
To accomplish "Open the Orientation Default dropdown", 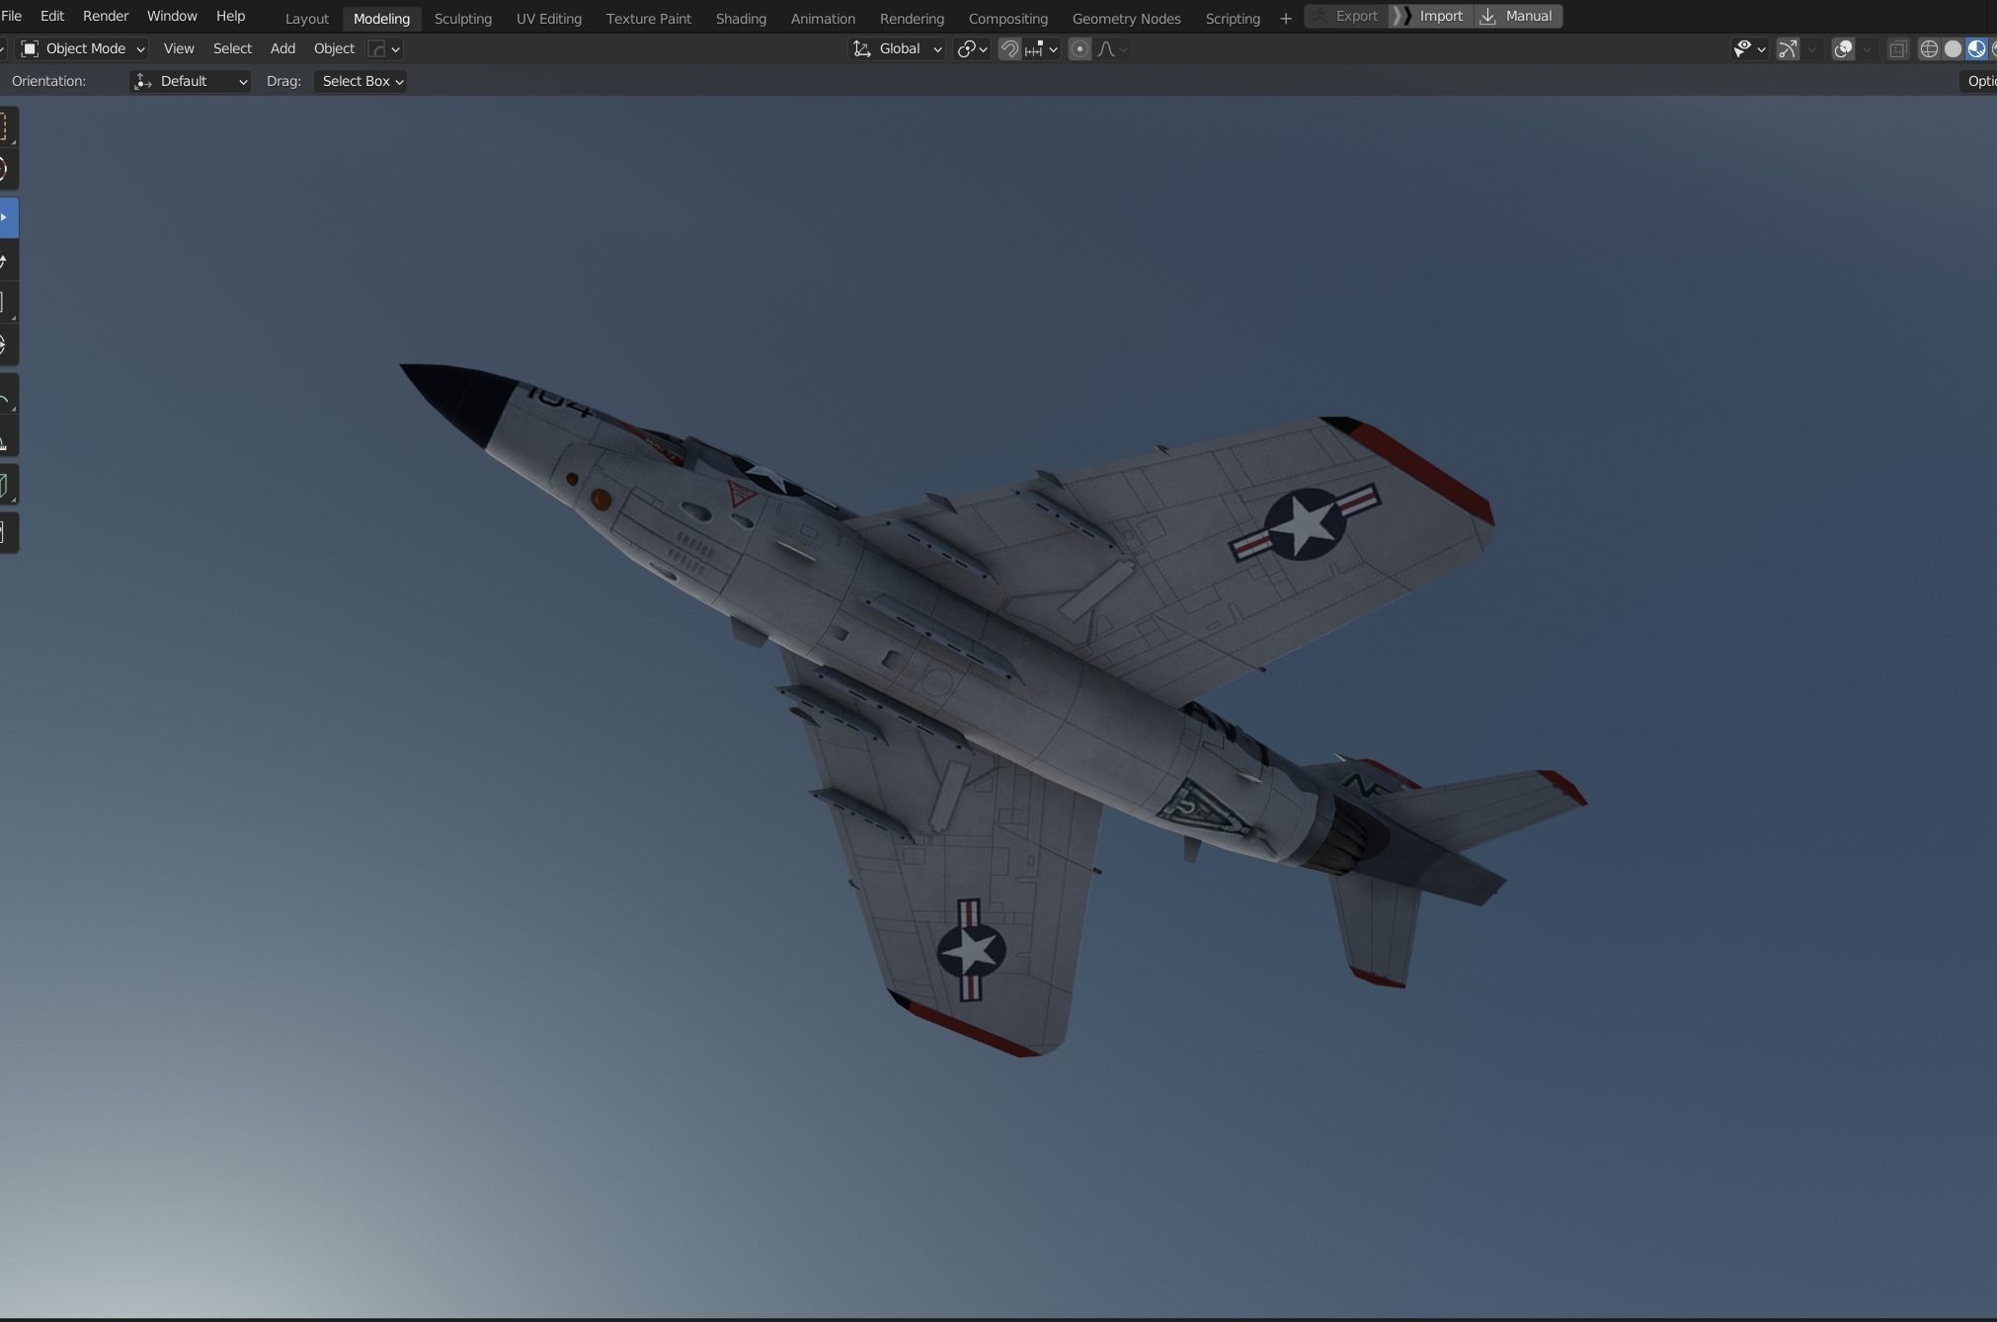I will 190,81.
